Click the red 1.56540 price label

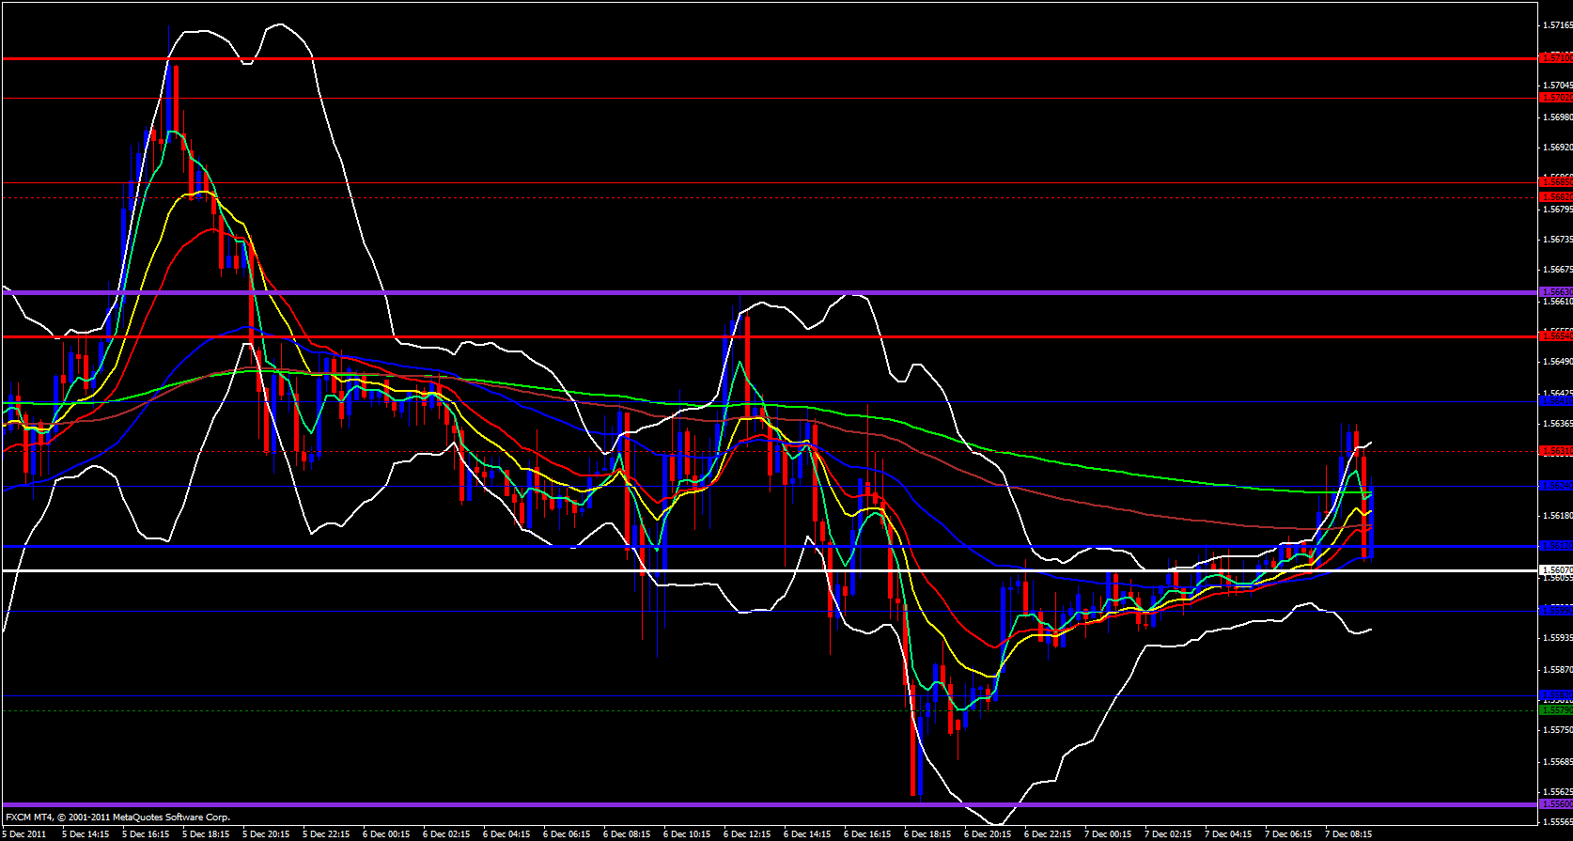pos(1556,335)
